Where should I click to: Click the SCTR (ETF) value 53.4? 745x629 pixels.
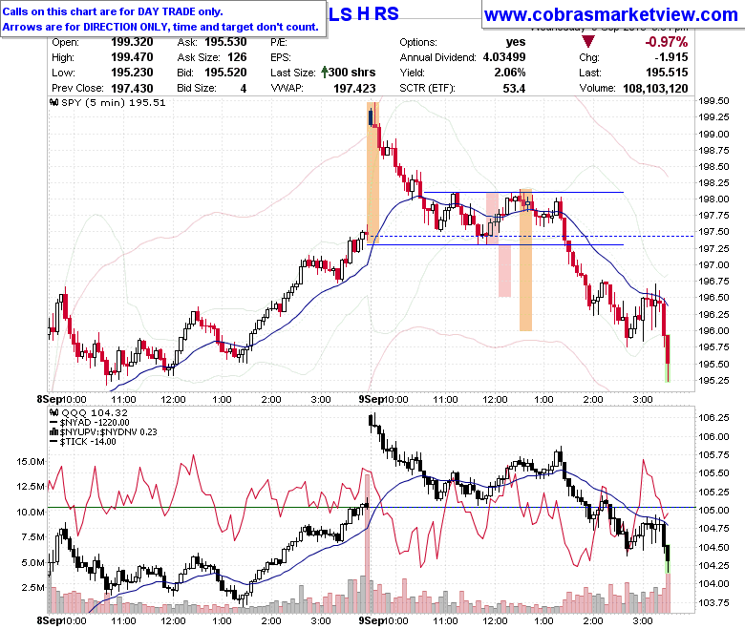(x=514, y=89)
